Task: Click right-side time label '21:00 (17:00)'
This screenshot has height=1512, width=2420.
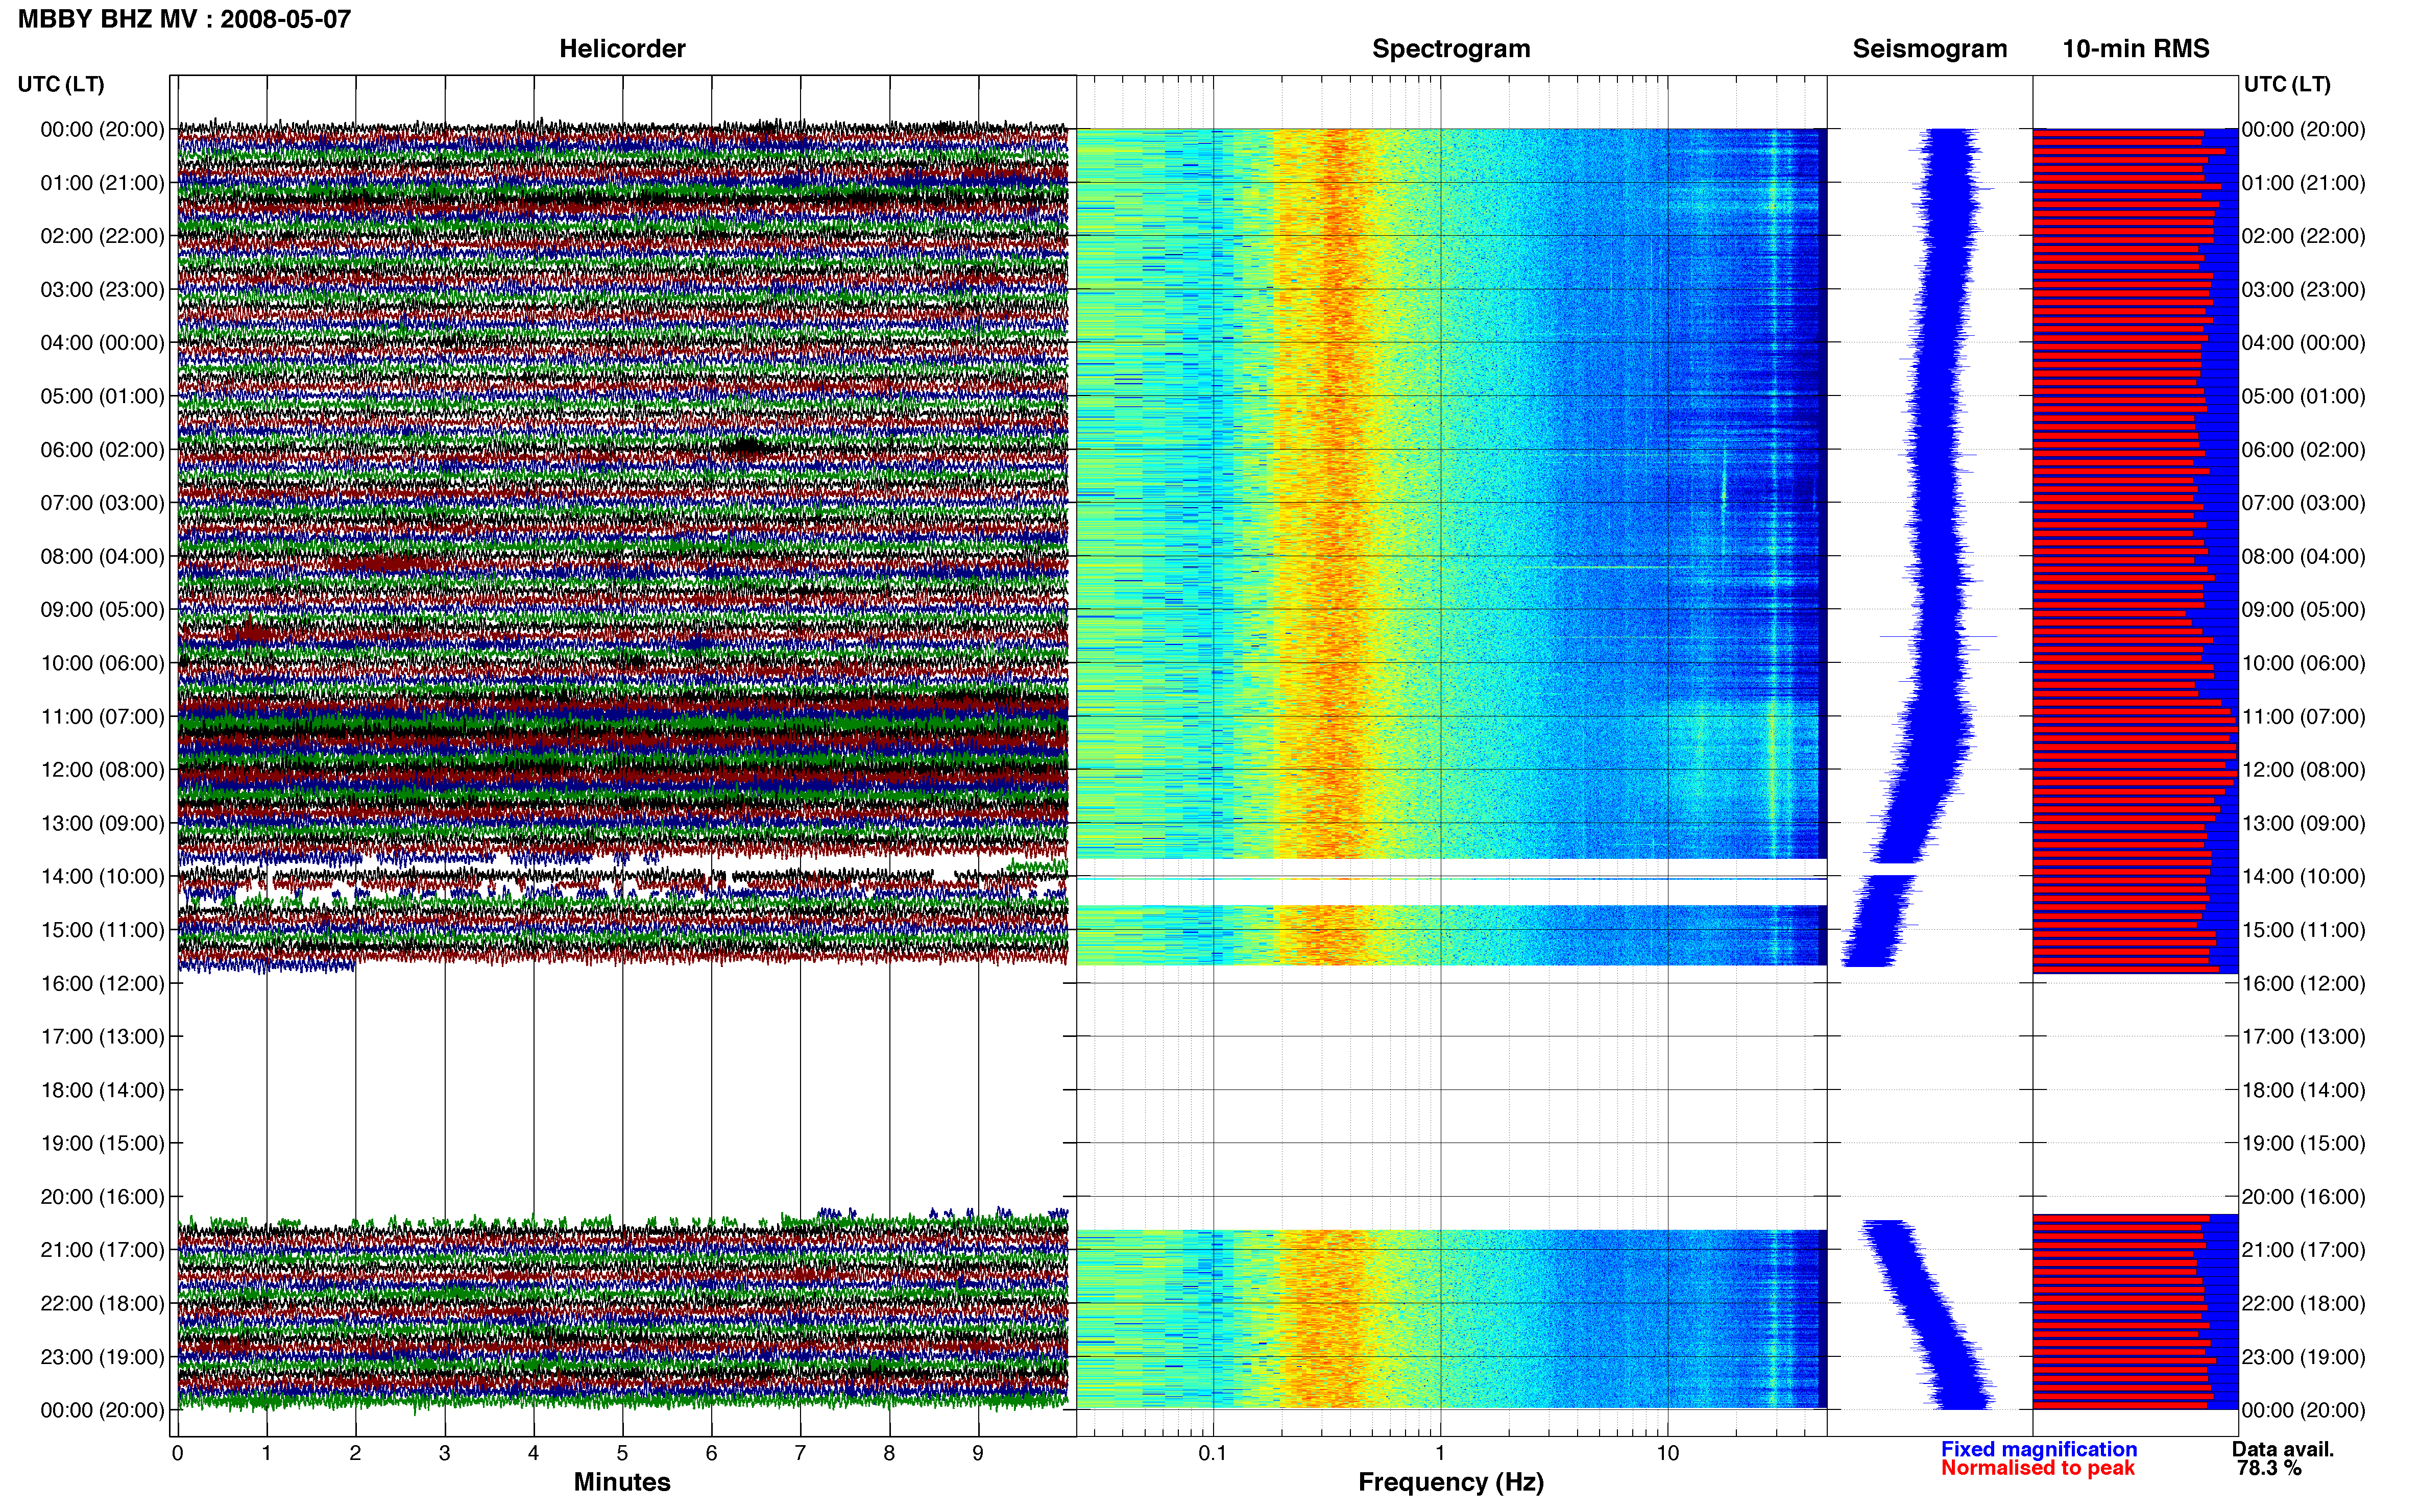Action: 2303,1250
